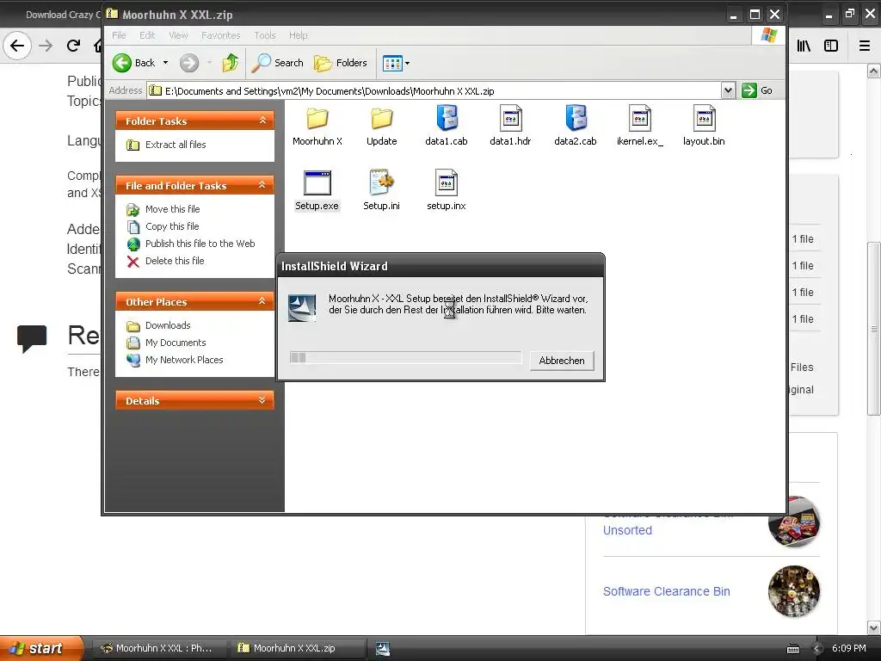Open the Views button menu
The image size is (881, 661).
396,63
